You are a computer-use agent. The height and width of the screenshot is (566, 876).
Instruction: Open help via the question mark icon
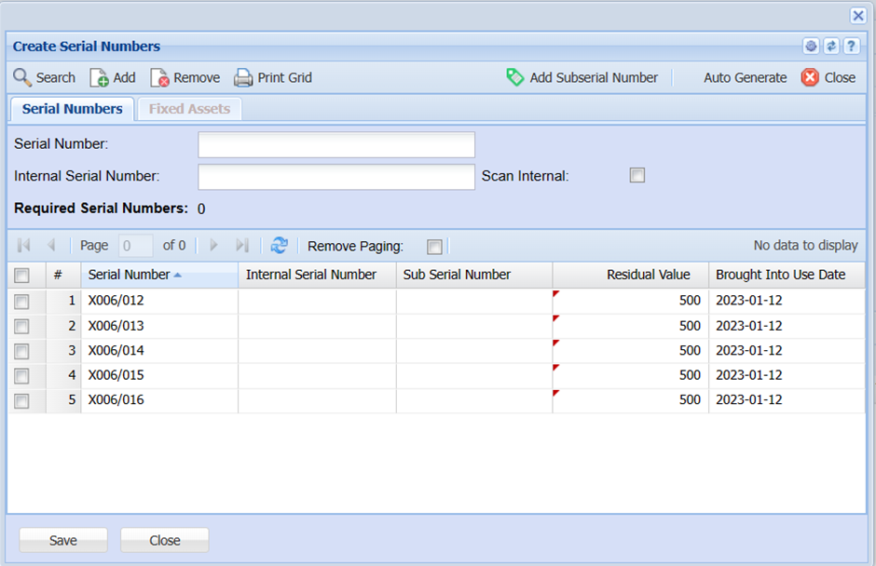[850, 47]
